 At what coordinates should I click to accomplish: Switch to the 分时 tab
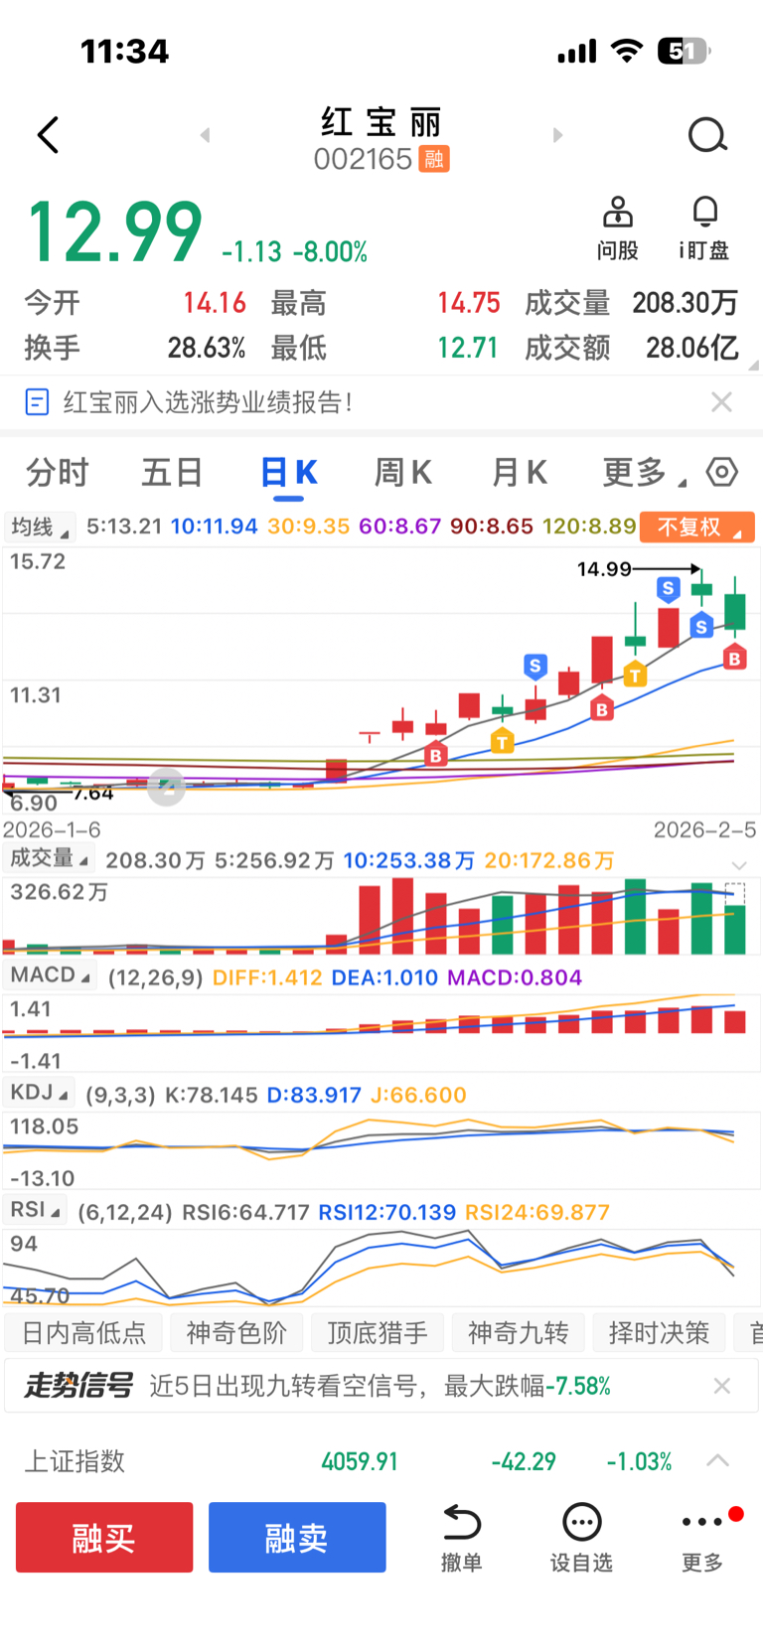[58, 473]
